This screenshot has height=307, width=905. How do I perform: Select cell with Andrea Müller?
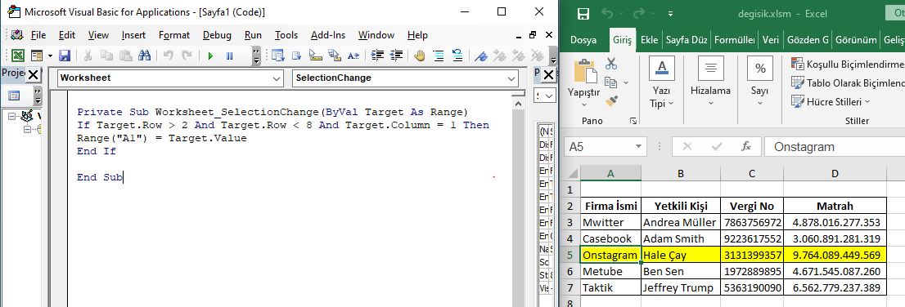coord(681,222)
